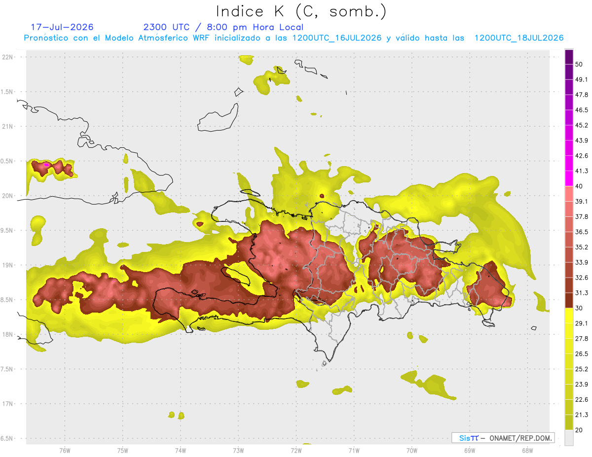Click the colorbar value '47.8'
Image resolution: width=592 pixels, height=457 pixels.
click(582, 95)
